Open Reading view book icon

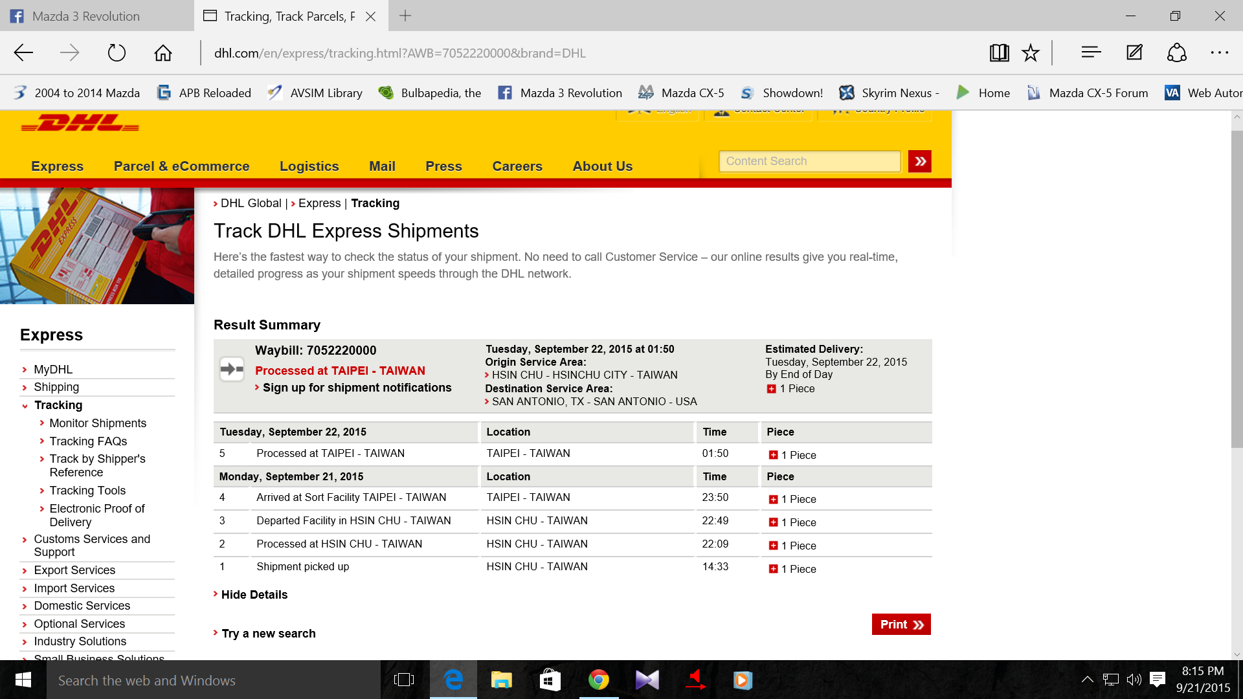click(999, 52)
